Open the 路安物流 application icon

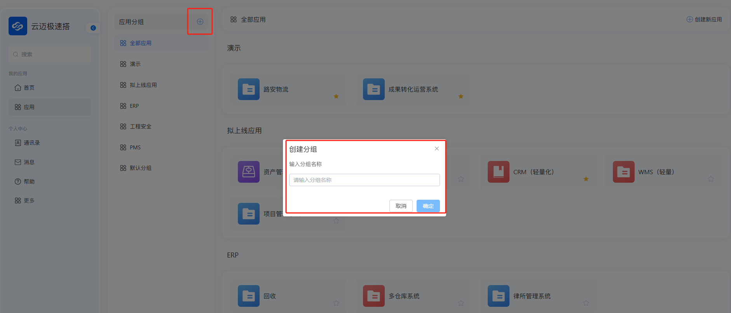click(x=248, y=89)
